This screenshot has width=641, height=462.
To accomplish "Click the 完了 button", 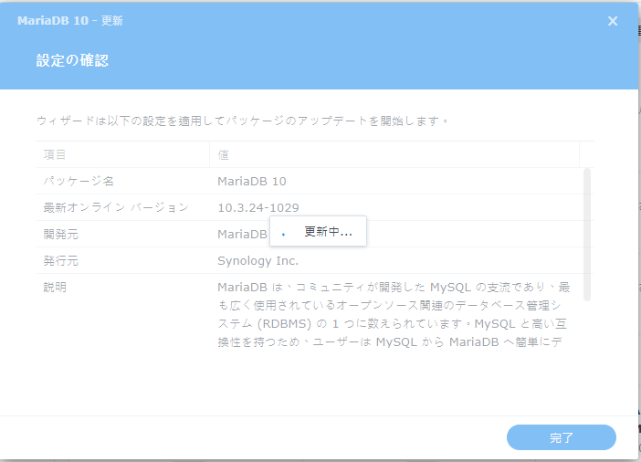I will 562,437.
